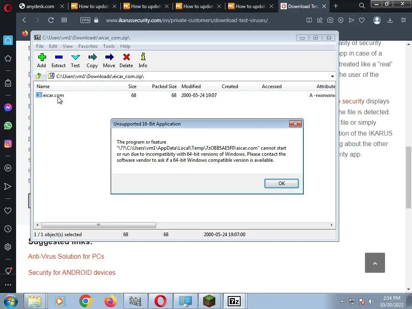Sort by Created column header

(x=239, y=87)
